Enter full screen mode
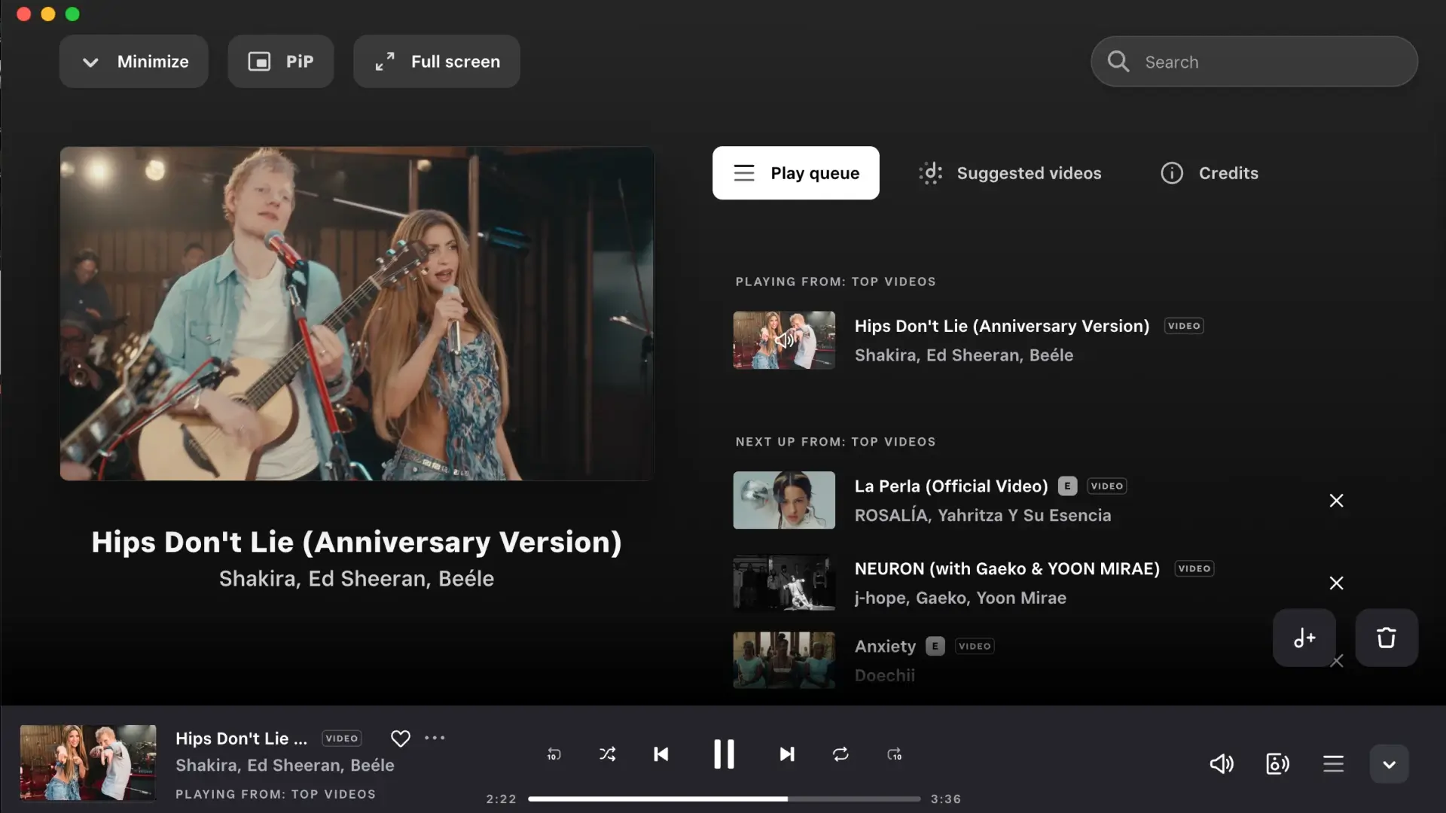This screenshot has height=813, width=1446. pos(436,61)
